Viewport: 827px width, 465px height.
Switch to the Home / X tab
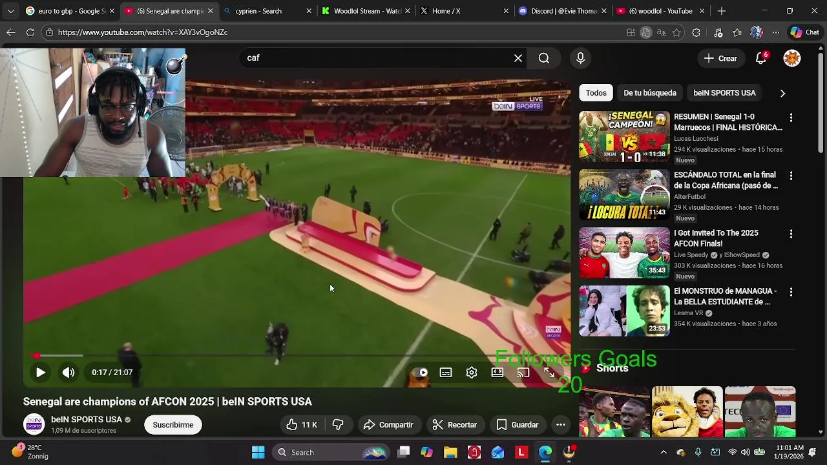click(x=463, y=11)
